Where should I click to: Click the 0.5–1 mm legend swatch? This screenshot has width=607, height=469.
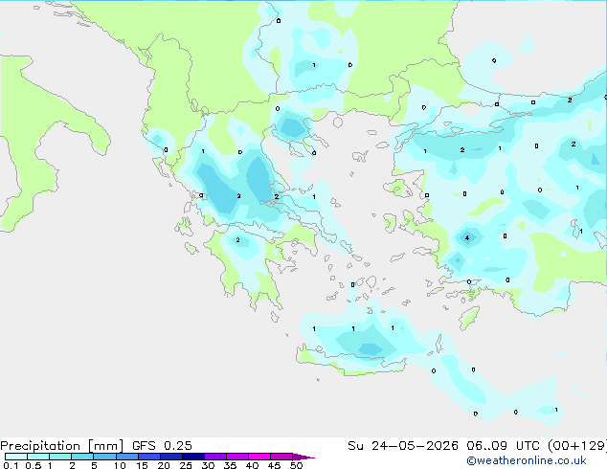tap(38, 457)
